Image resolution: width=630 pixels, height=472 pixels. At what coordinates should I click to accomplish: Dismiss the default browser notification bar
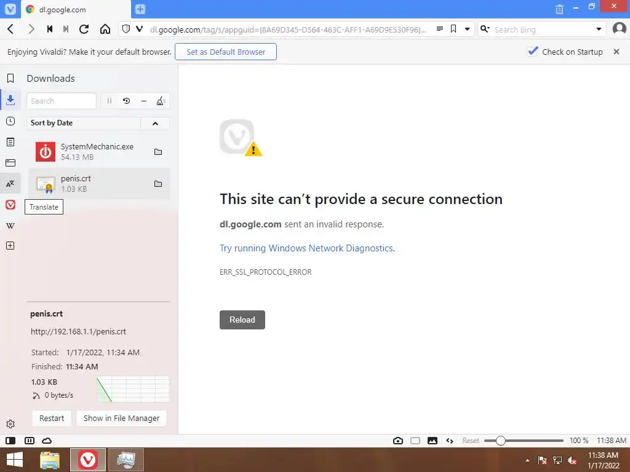click(616, 52)
